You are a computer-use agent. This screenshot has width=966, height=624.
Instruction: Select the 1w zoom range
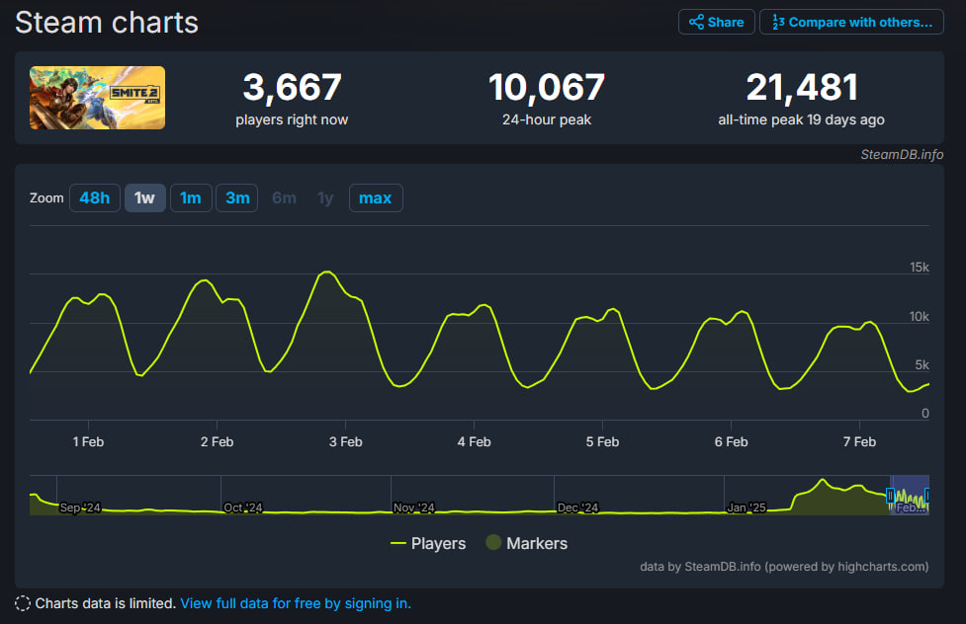tap(144, 198)
